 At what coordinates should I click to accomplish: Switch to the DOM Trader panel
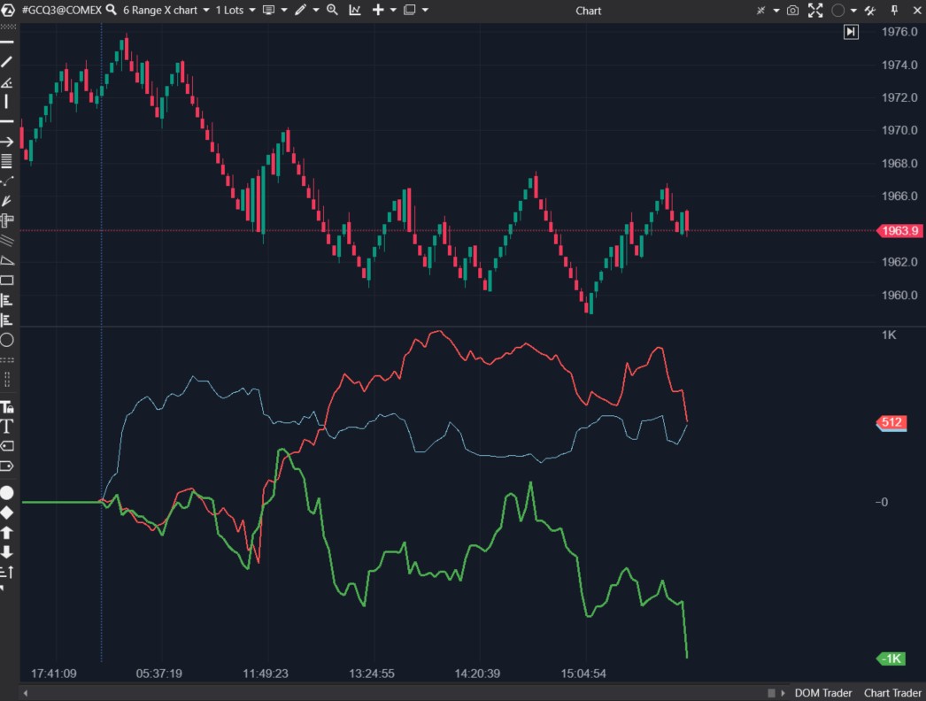(823, 693)
